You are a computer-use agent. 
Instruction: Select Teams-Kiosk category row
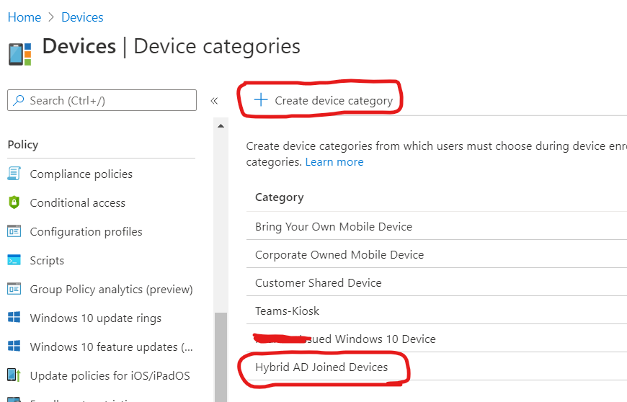coord(287,311)
